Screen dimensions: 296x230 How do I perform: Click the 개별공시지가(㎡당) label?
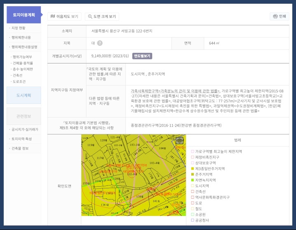pos(67,56)
